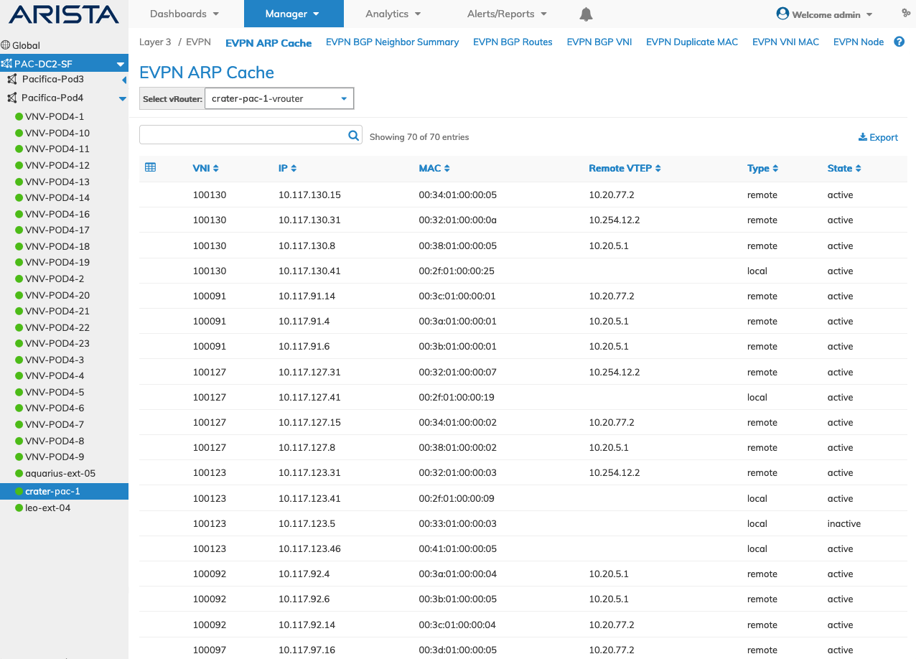The height and width of the screenshot is (659, 916).
Task: Open the Select vRouter dropdown
Action: click(x=279, y=98)
